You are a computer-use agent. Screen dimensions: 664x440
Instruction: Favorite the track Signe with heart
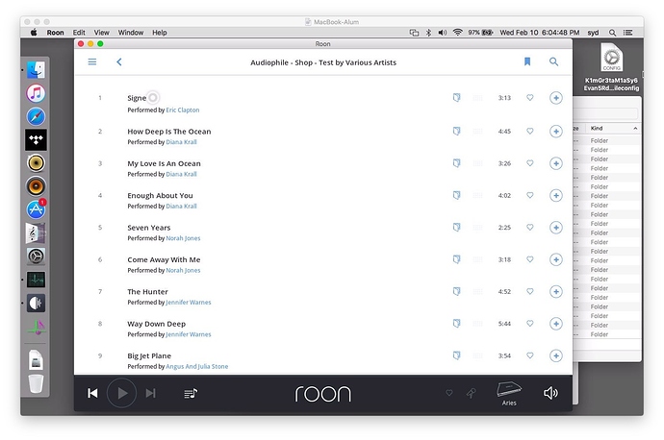click(530, 98)
